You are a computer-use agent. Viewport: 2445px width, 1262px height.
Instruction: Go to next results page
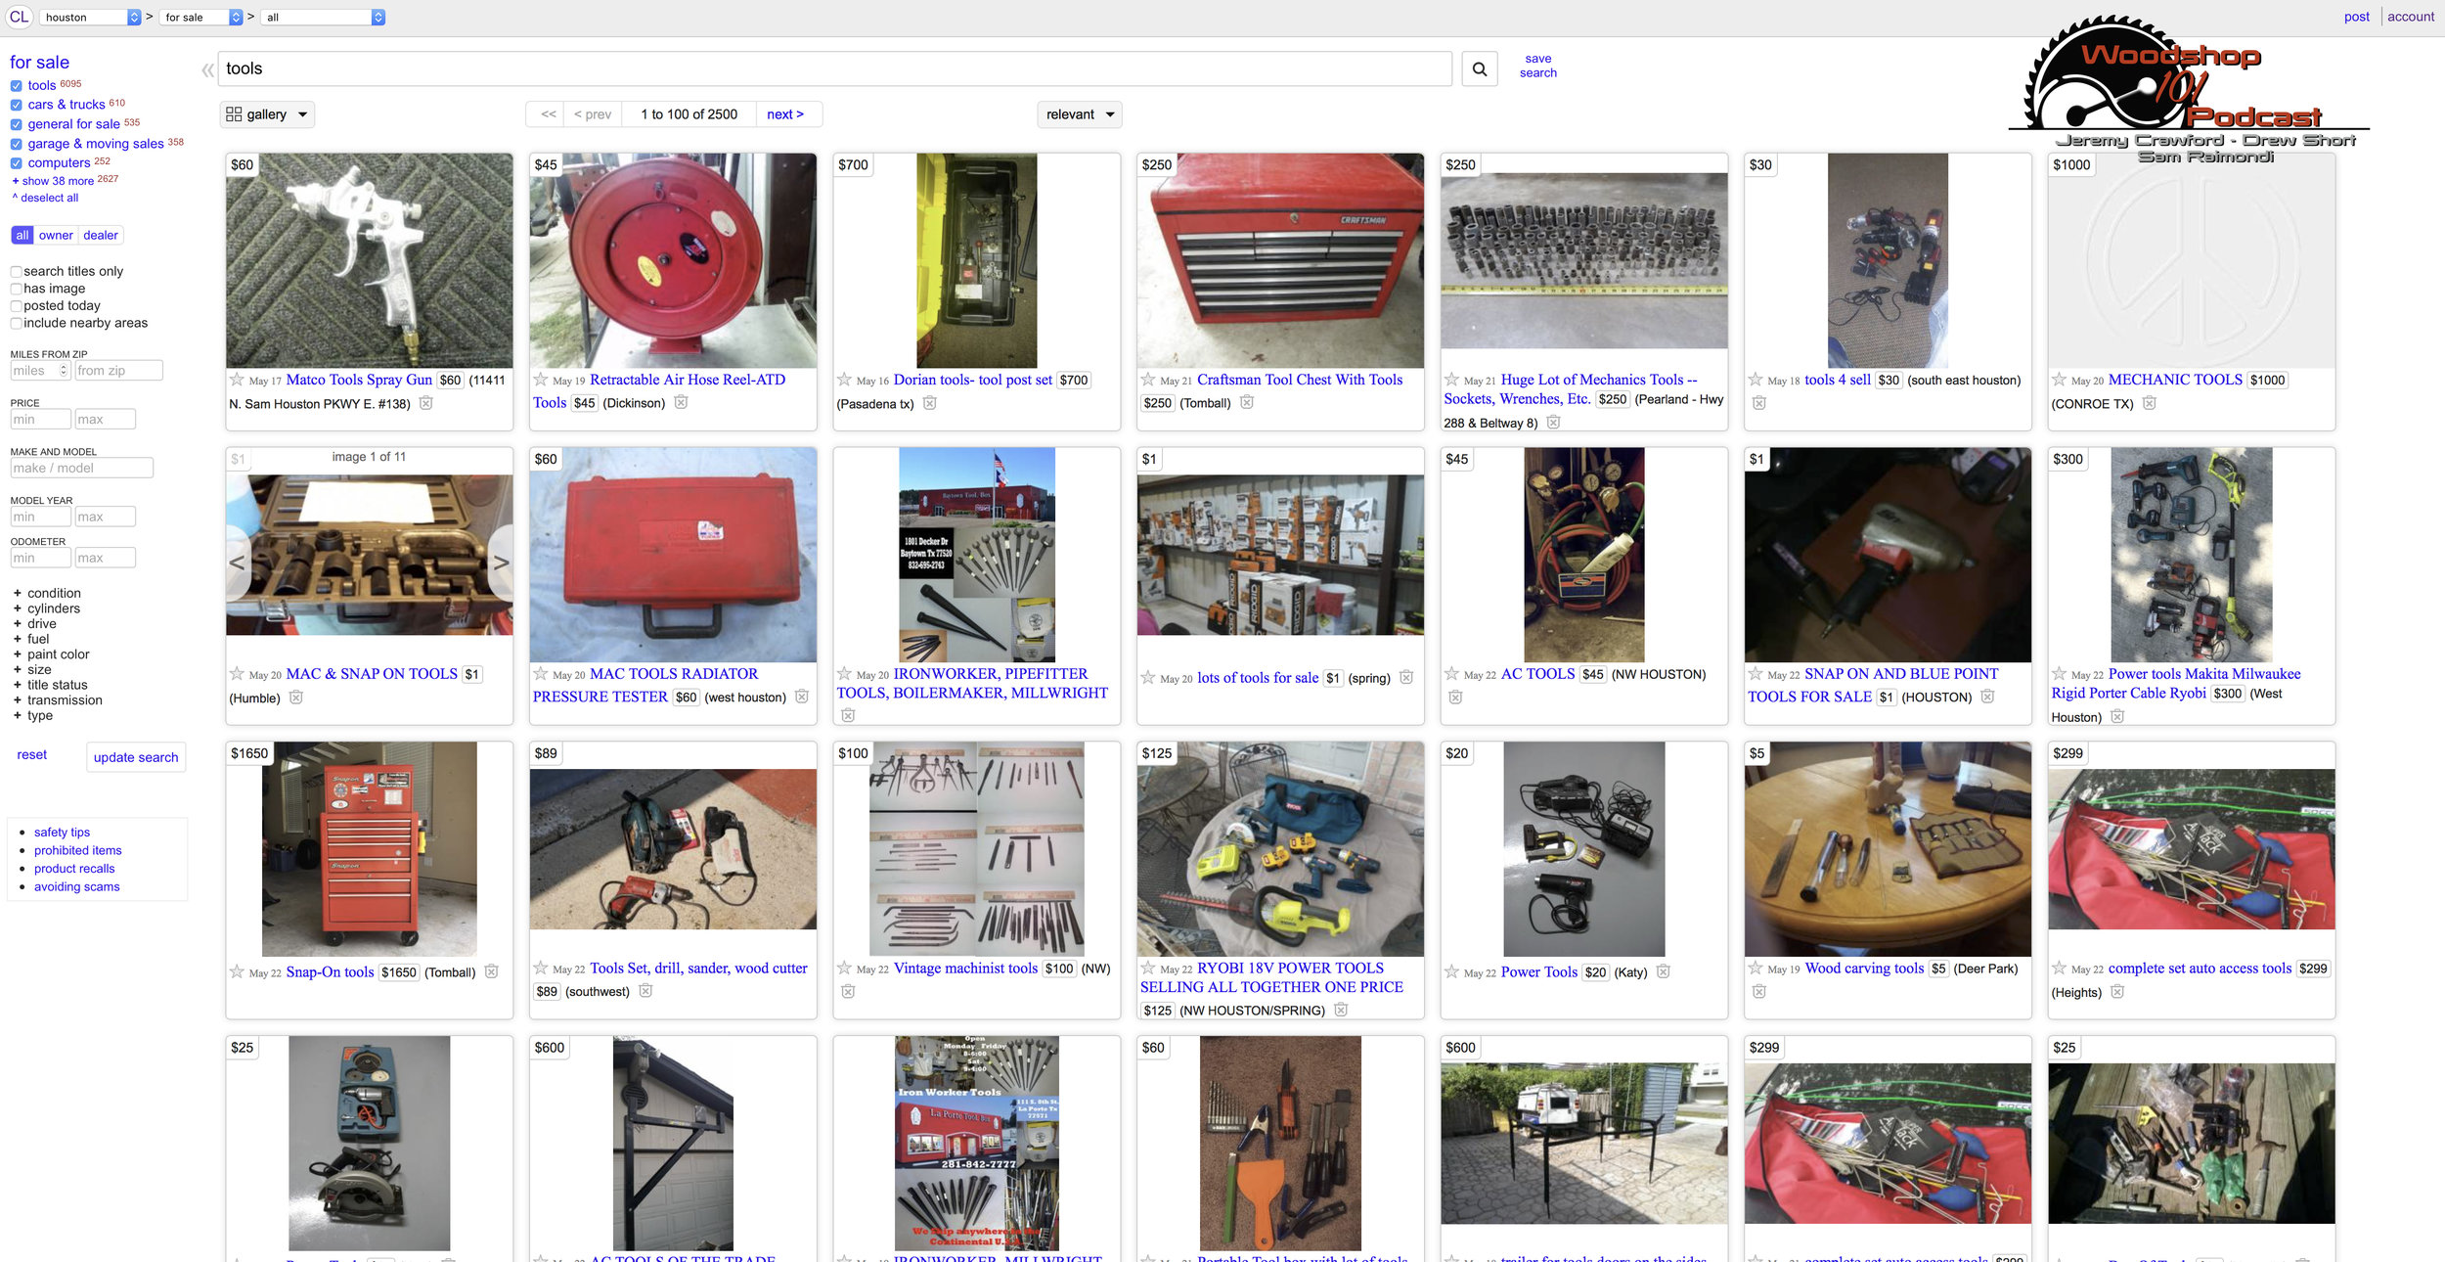(x=785, y=114)
